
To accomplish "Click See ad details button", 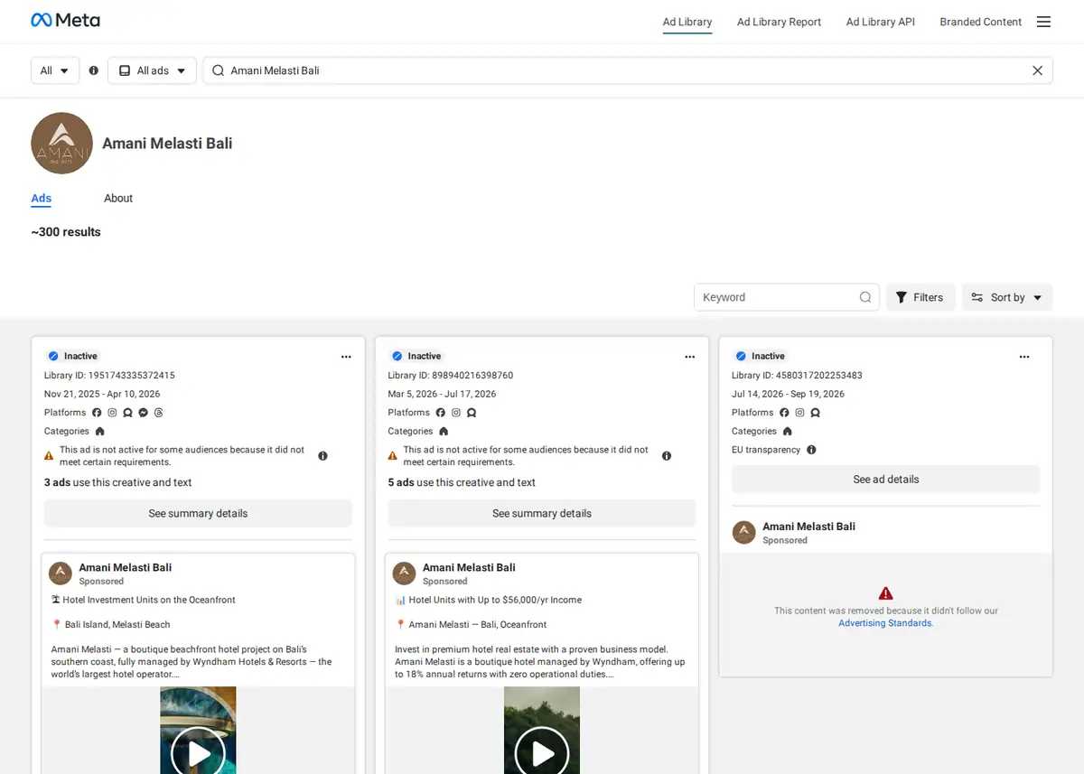I will click(x=885, y=480).
